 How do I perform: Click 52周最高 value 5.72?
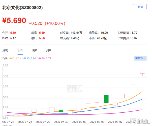134,33
